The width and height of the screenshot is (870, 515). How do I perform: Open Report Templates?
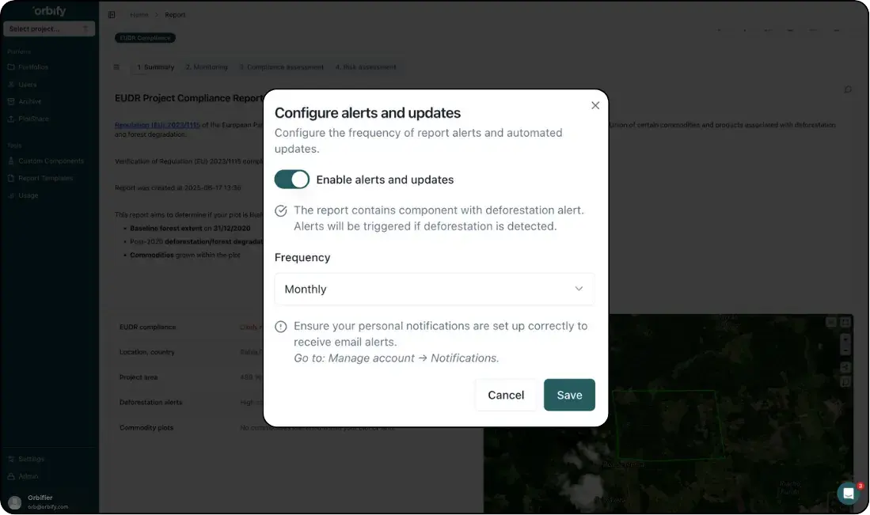click(46, 177)
